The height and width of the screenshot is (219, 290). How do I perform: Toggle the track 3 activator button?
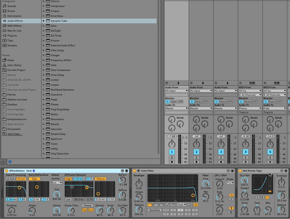221,152
